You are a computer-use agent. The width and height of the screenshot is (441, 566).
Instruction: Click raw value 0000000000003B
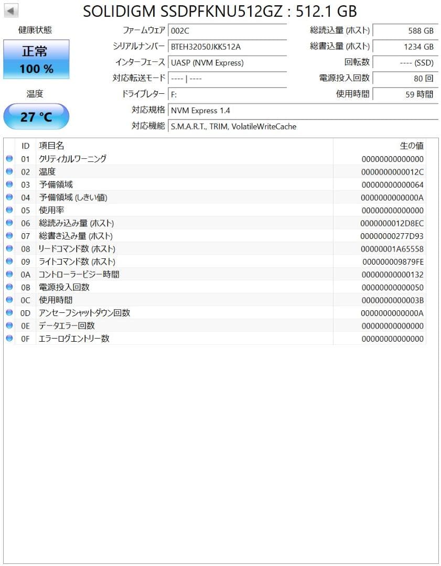click(392, 300)
